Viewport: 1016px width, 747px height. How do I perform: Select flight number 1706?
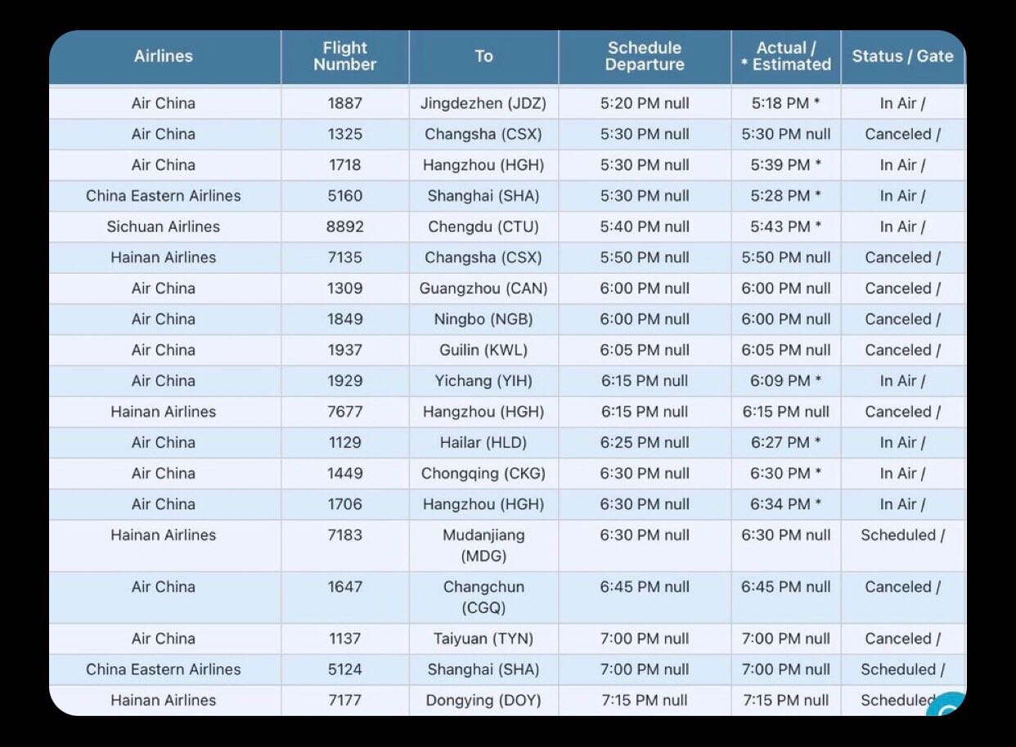[344, 504]
